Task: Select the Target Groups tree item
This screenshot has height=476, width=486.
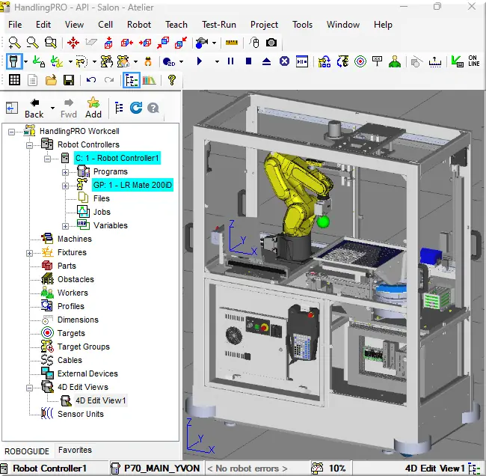Action: click(x=84, y=347)
